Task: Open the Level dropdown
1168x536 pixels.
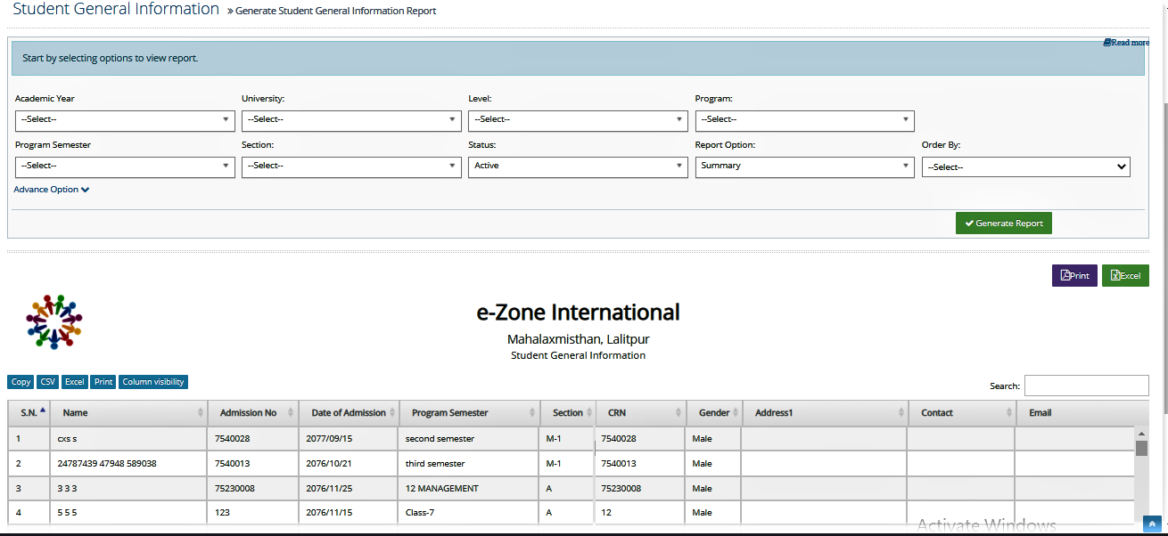Action: tap(578, 120)
